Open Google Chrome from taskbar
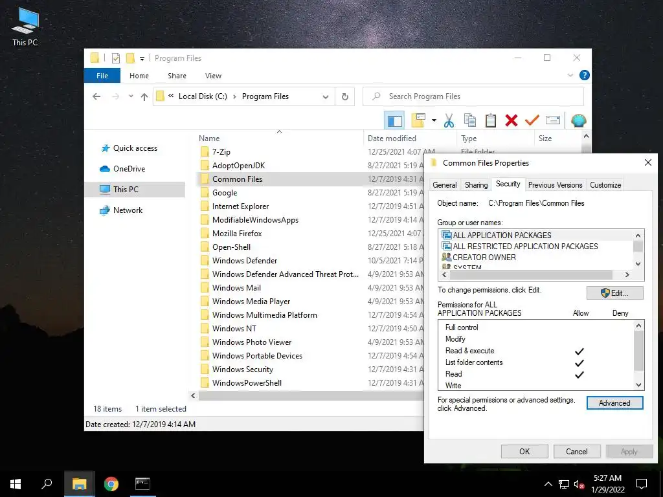The image size is (663, 497). click(111, 484)
